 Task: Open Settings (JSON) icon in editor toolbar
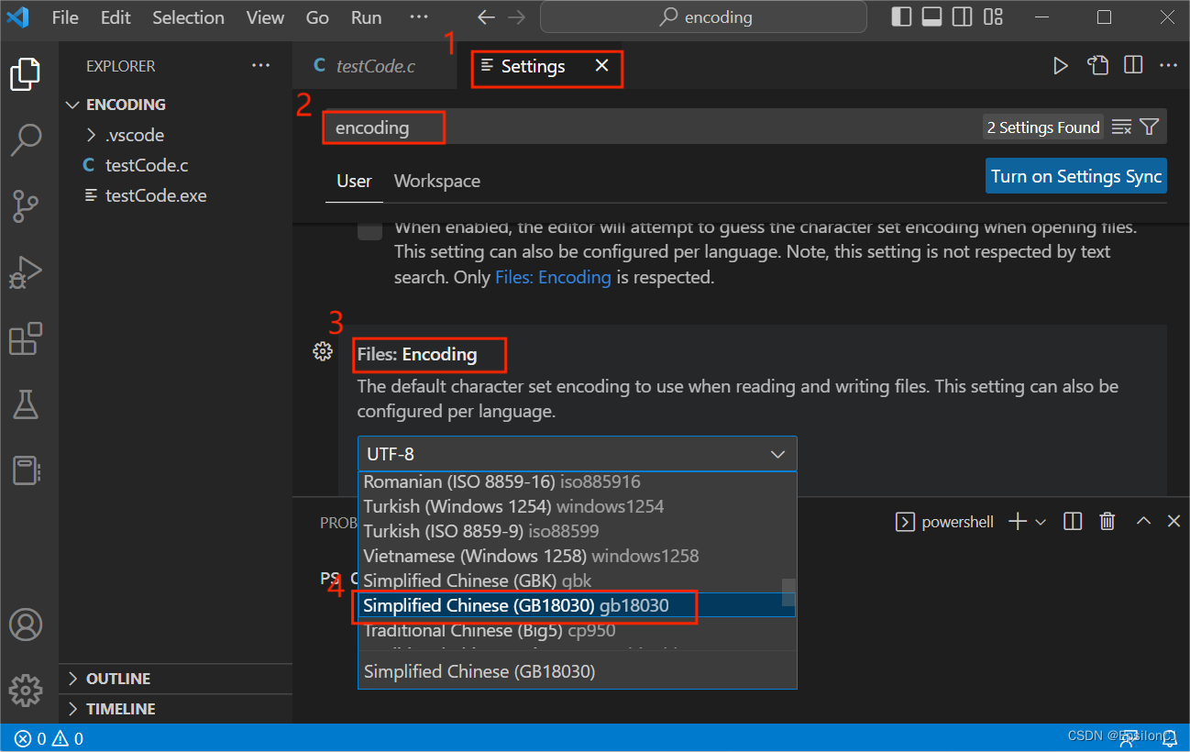[x=1097, y=66]
